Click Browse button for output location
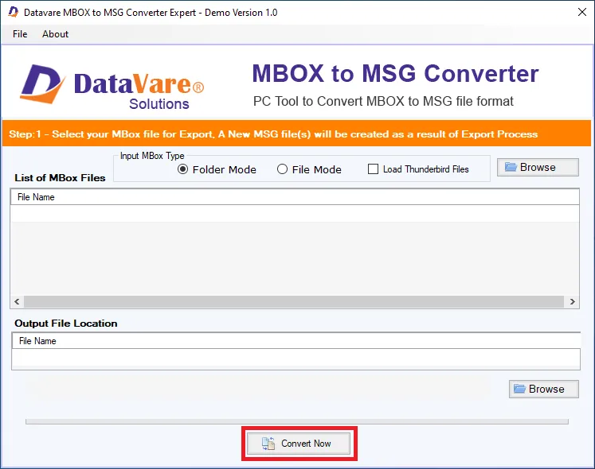Image resolution: width=595 pixels, height=469 pixels. [x=544, y=389]
